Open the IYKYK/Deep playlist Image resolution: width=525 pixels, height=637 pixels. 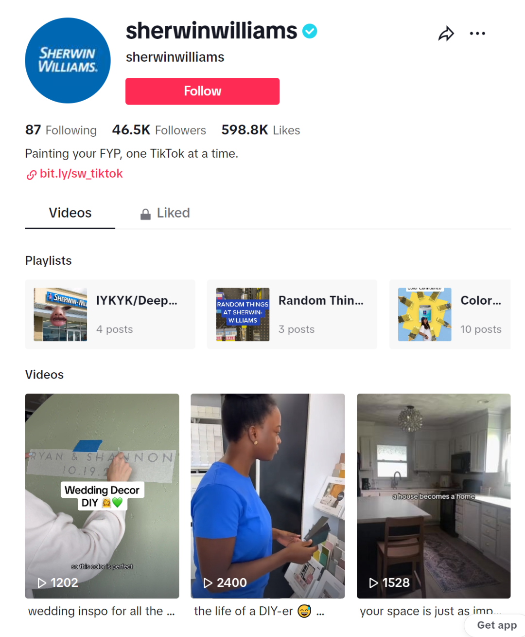(110, 314)
